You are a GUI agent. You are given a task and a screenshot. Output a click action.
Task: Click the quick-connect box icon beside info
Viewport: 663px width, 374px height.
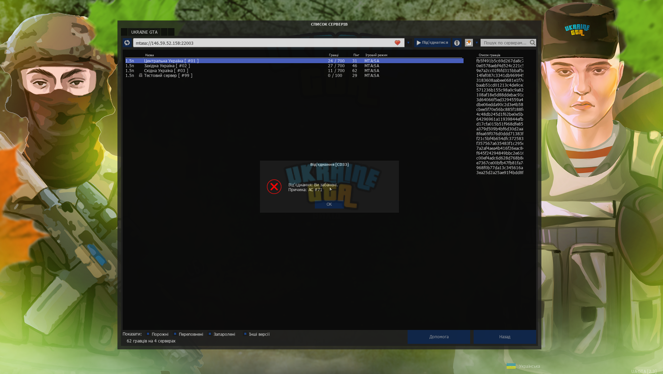(469, 43)
